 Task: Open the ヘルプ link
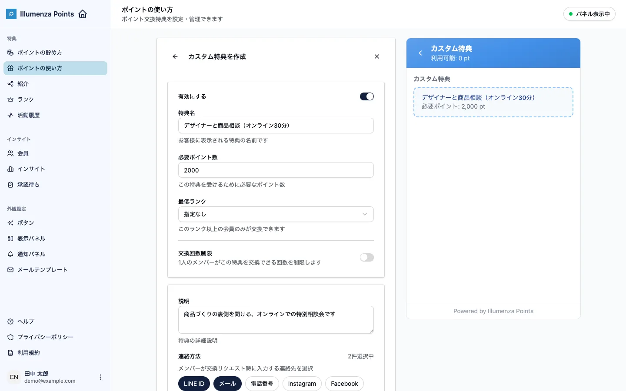55,321
